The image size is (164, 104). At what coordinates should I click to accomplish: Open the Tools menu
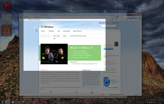[x=136, y=20]
